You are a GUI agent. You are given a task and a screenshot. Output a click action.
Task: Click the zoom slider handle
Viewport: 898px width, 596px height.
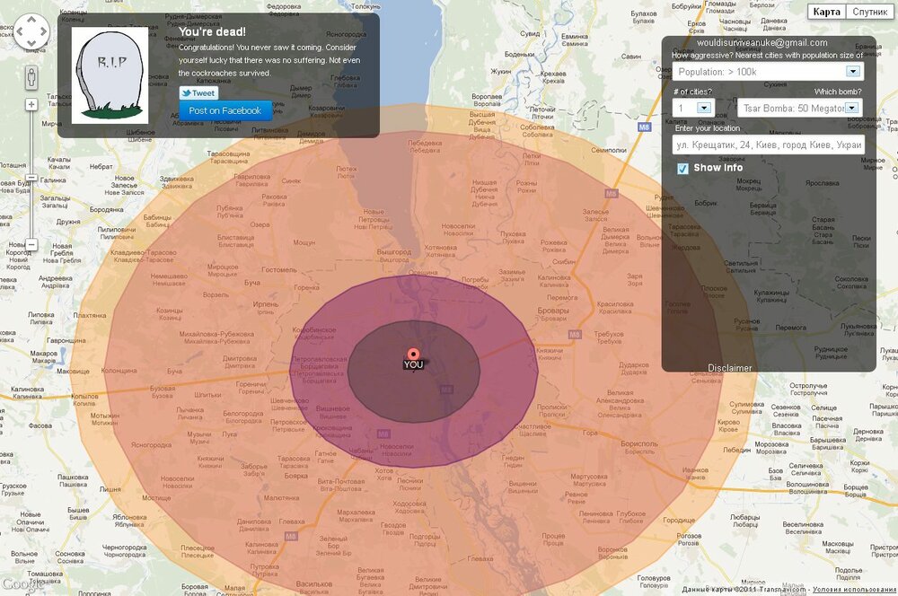[x=31, y=178]
